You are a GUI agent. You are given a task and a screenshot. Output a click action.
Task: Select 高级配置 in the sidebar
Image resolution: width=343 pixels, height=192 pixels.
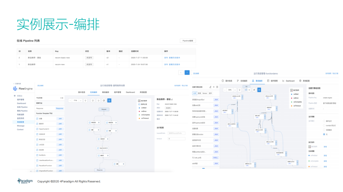pyautogui.click(x=21, y=122)
